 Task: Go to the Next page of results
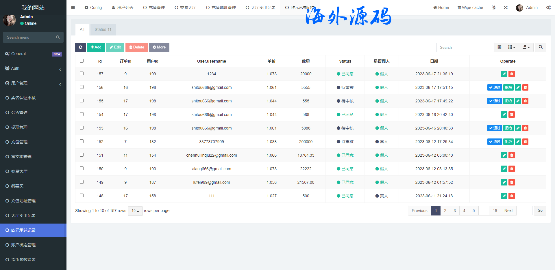(x=508, y=211)
